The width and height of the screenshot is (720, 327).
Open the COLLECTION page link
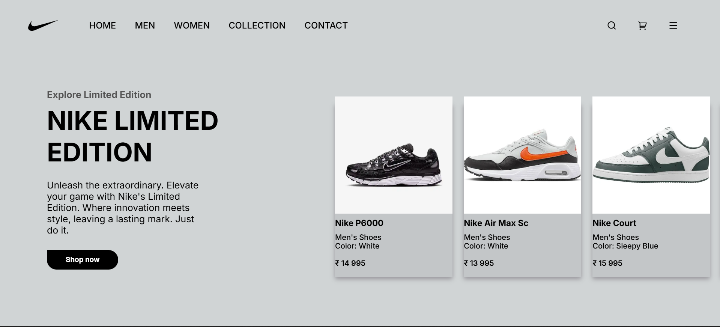coord(257,26)
